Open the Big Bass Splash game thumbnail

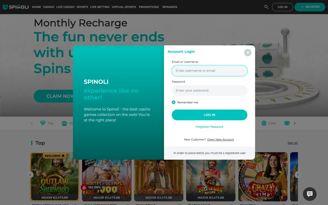(211, 180)
